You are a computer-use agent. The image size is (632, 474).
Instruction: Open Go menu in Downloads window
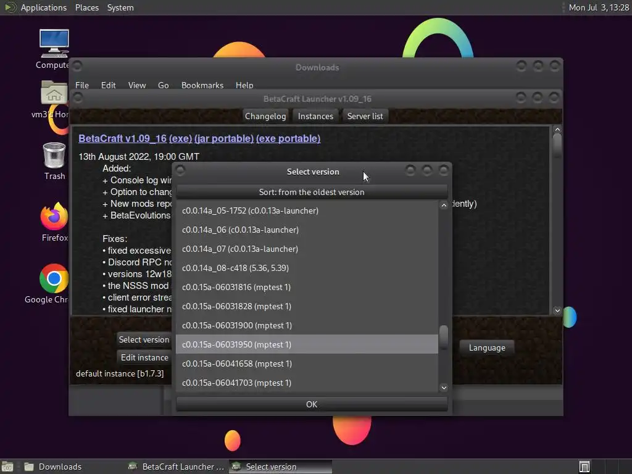[163, 85]
